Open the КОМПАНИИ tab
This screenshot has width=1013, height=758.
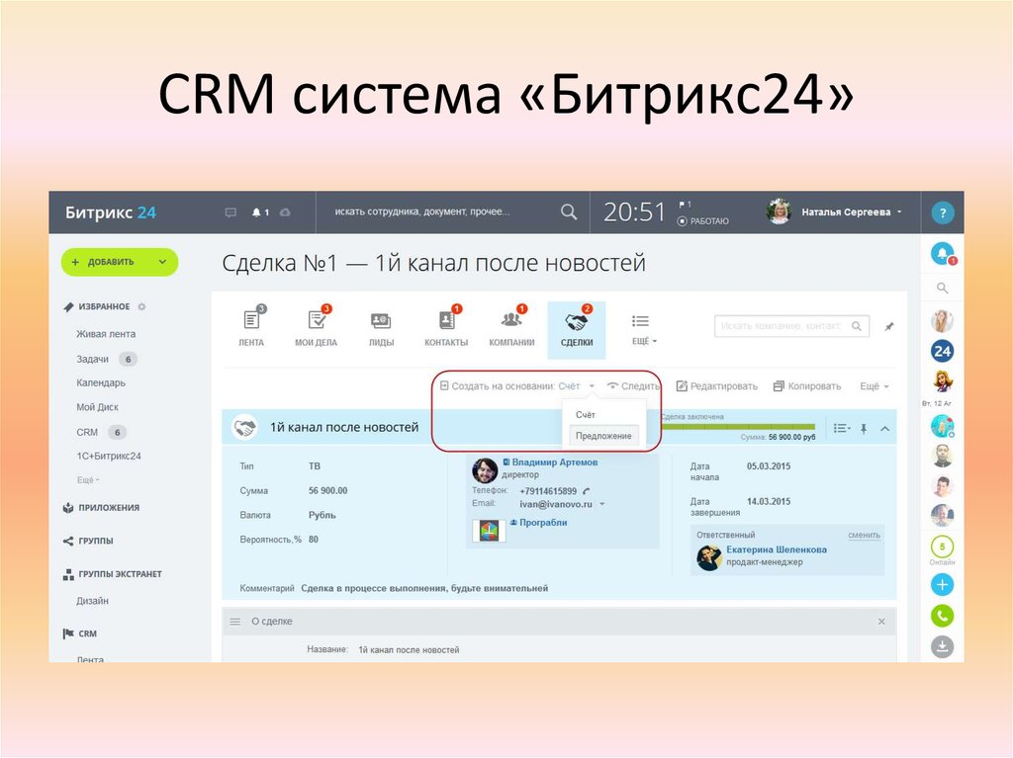pyautogui.click(x=511, y=329)
